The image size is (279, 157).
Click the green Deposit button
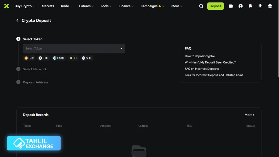tap(216, 6)
